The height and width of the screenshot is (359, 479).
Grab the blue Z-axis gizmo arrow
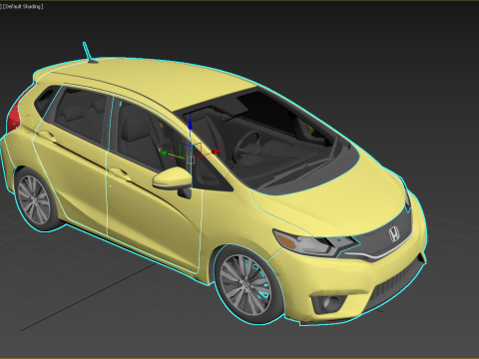[x=190, y=125]
